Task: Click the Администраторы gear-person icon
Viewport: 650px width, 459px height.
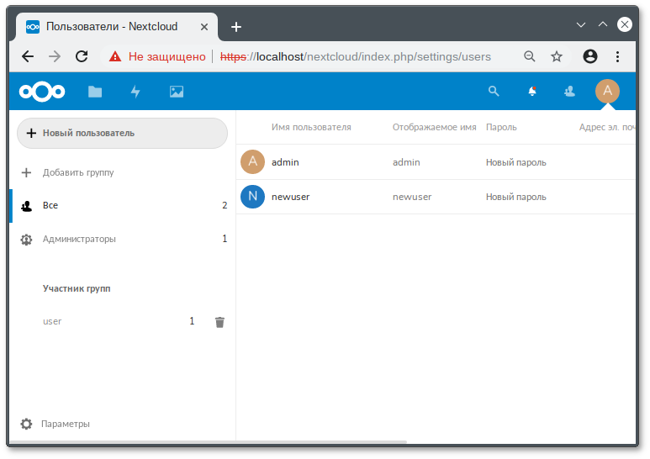Action: click(26, 239)
